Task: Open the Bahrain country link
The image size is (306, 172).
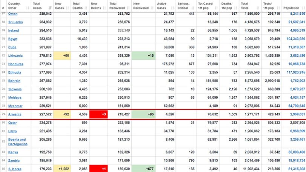Action: click(14, 81)
